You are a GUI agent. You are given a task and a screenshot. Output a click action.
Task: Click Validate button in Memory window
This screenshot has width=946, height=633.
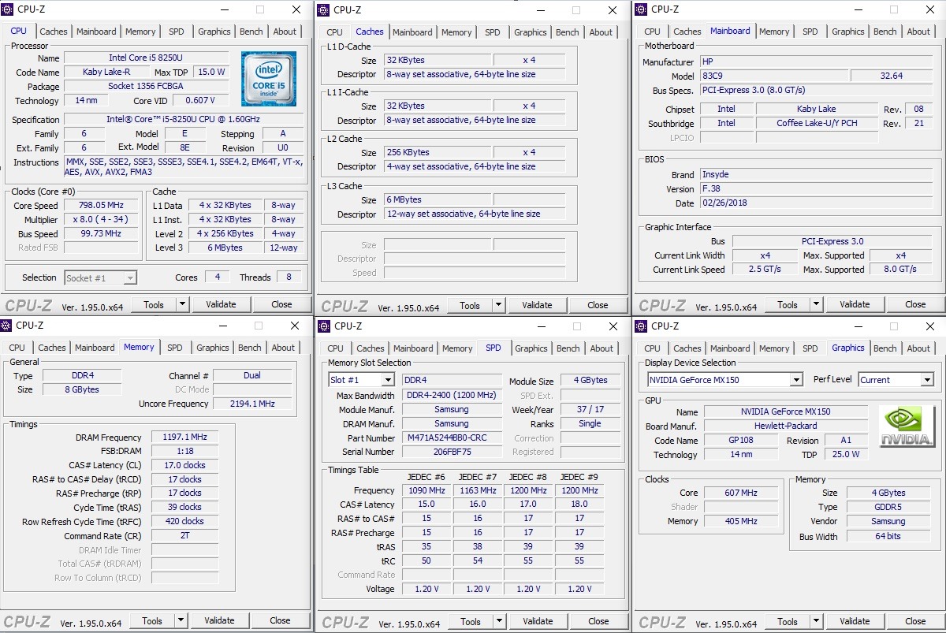pos(219,620)
